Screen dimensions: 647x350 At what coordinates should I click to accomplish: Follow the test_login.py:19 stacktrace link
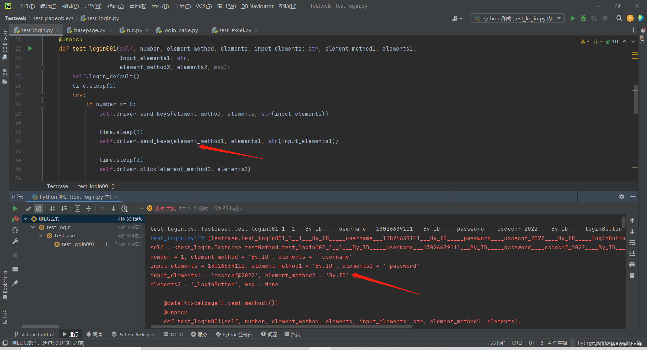(x=177, y=238)
